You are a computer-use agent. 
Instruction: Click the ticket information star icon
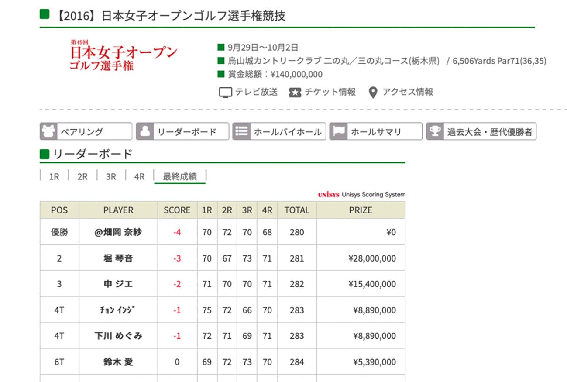pyautogui.click(x=295, y=92)
